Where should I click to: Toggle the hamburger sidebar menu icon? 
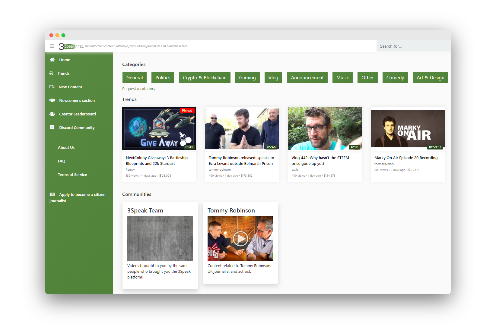[52, 46]
